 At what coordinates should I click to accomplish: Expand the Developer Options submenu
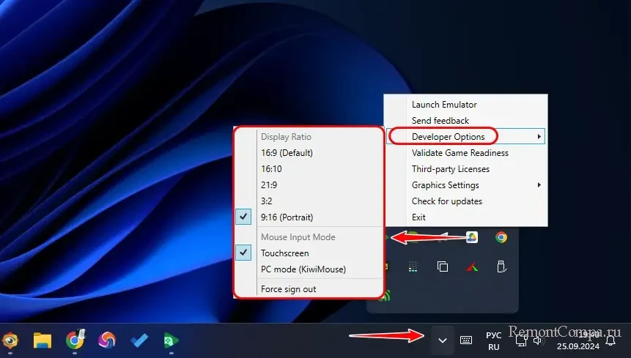(x=448, y=137)
